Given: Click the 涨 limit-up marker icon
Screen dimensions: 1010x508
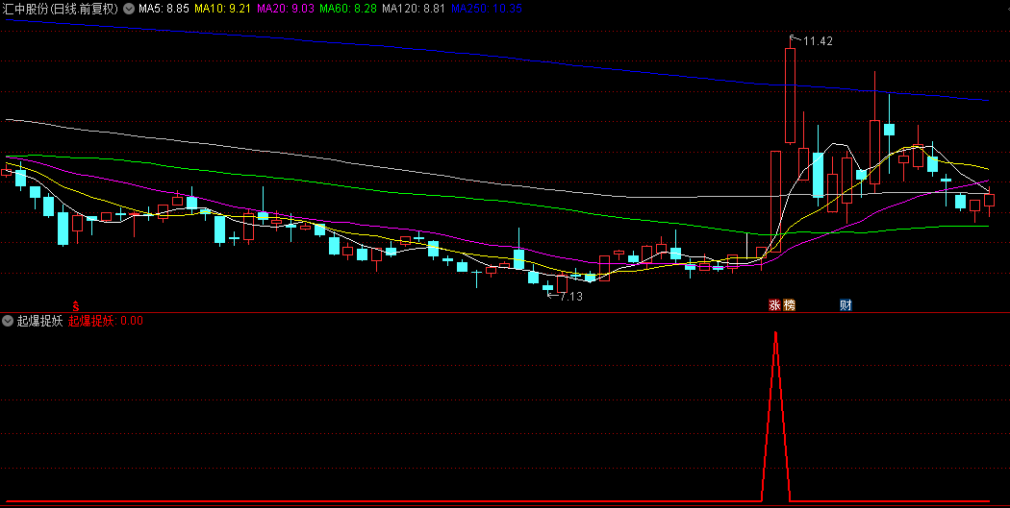Looking at the screenshot, I should point(775,304).
